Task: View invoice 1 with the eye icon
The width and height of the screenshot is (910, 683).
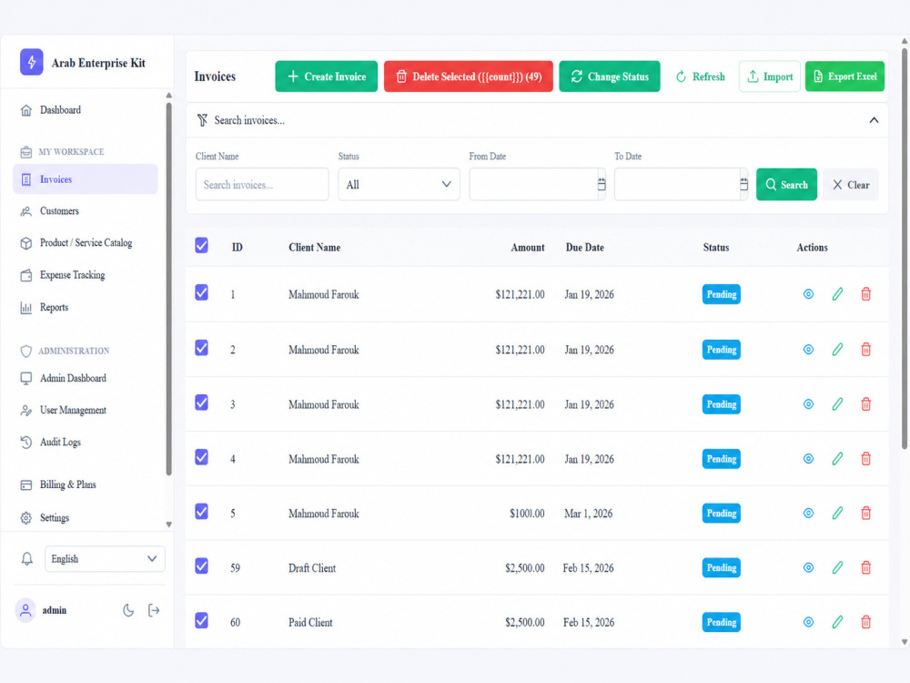Action: [808, 294]
